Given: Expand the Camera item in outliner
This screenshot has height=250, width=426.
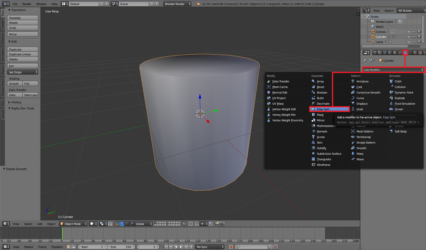Looking at the screenshot, I should (x=367, y=32).
